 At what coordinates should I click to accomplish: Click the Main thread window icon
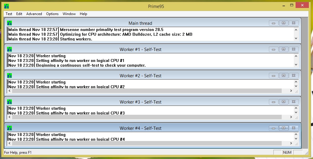click(9, 23)
